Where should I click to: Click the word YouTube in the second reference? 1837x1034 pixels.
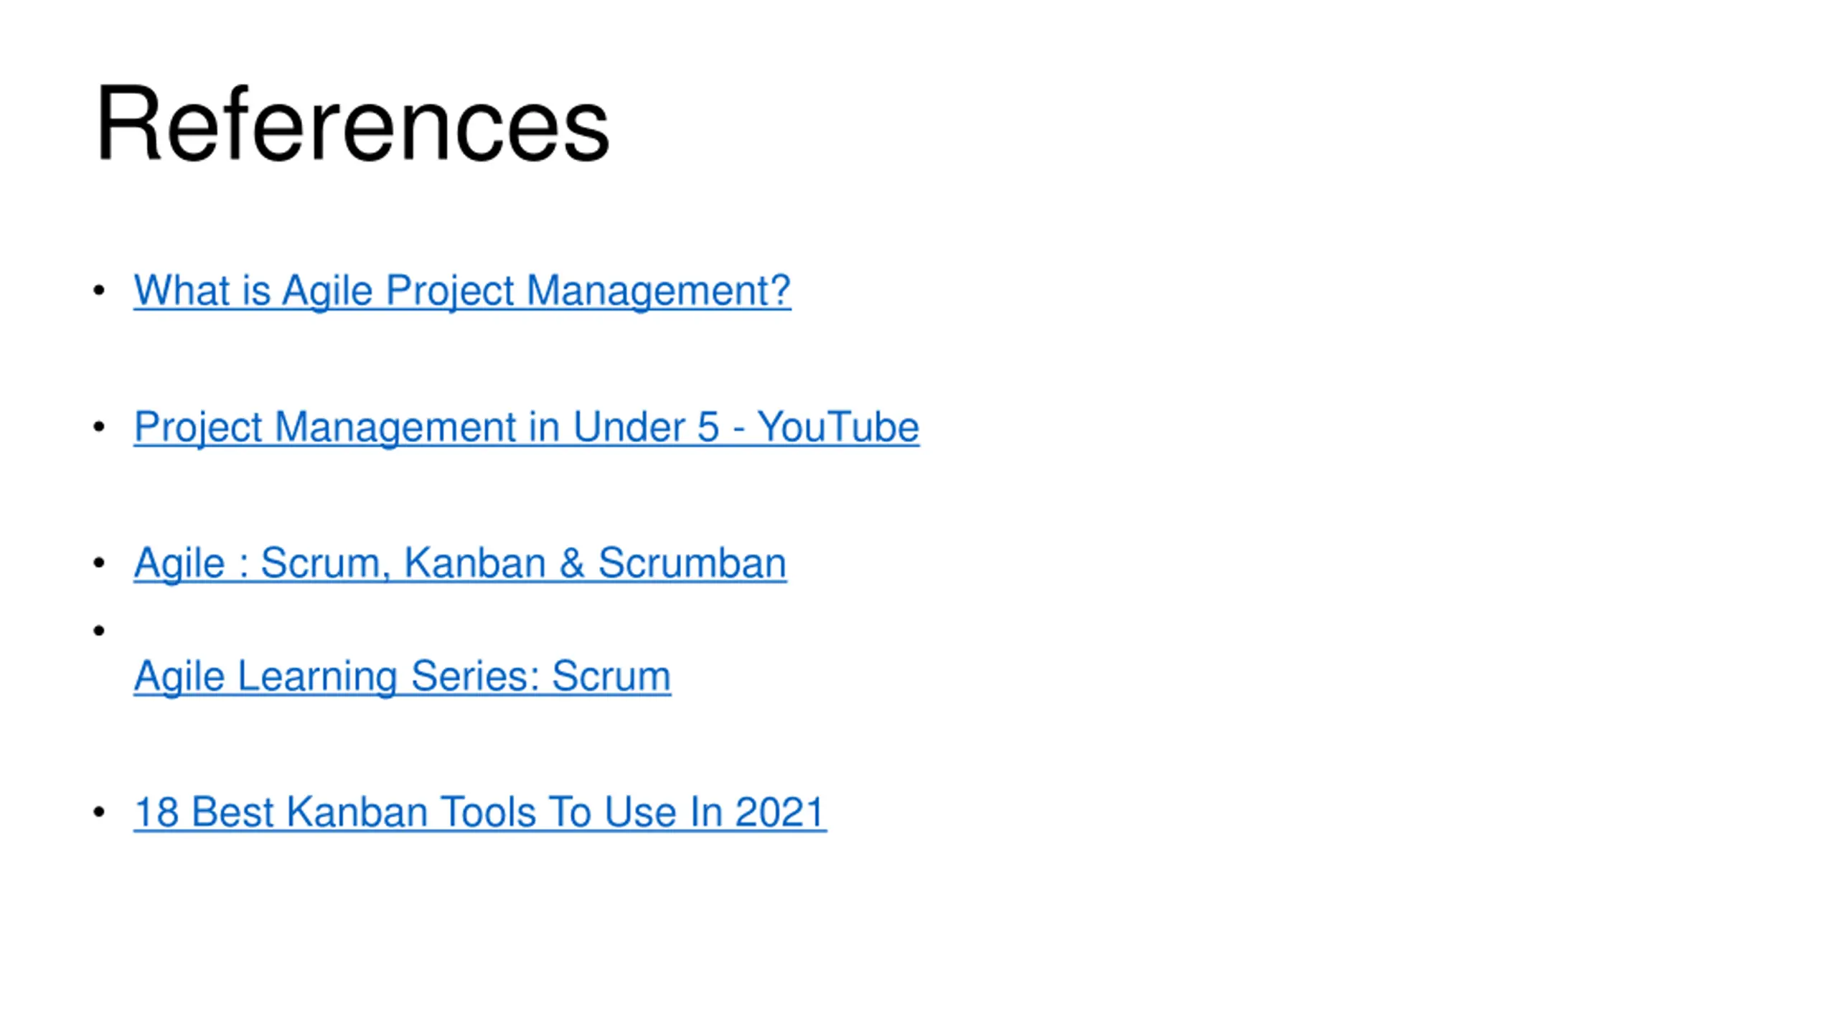[x=838, y=427]
